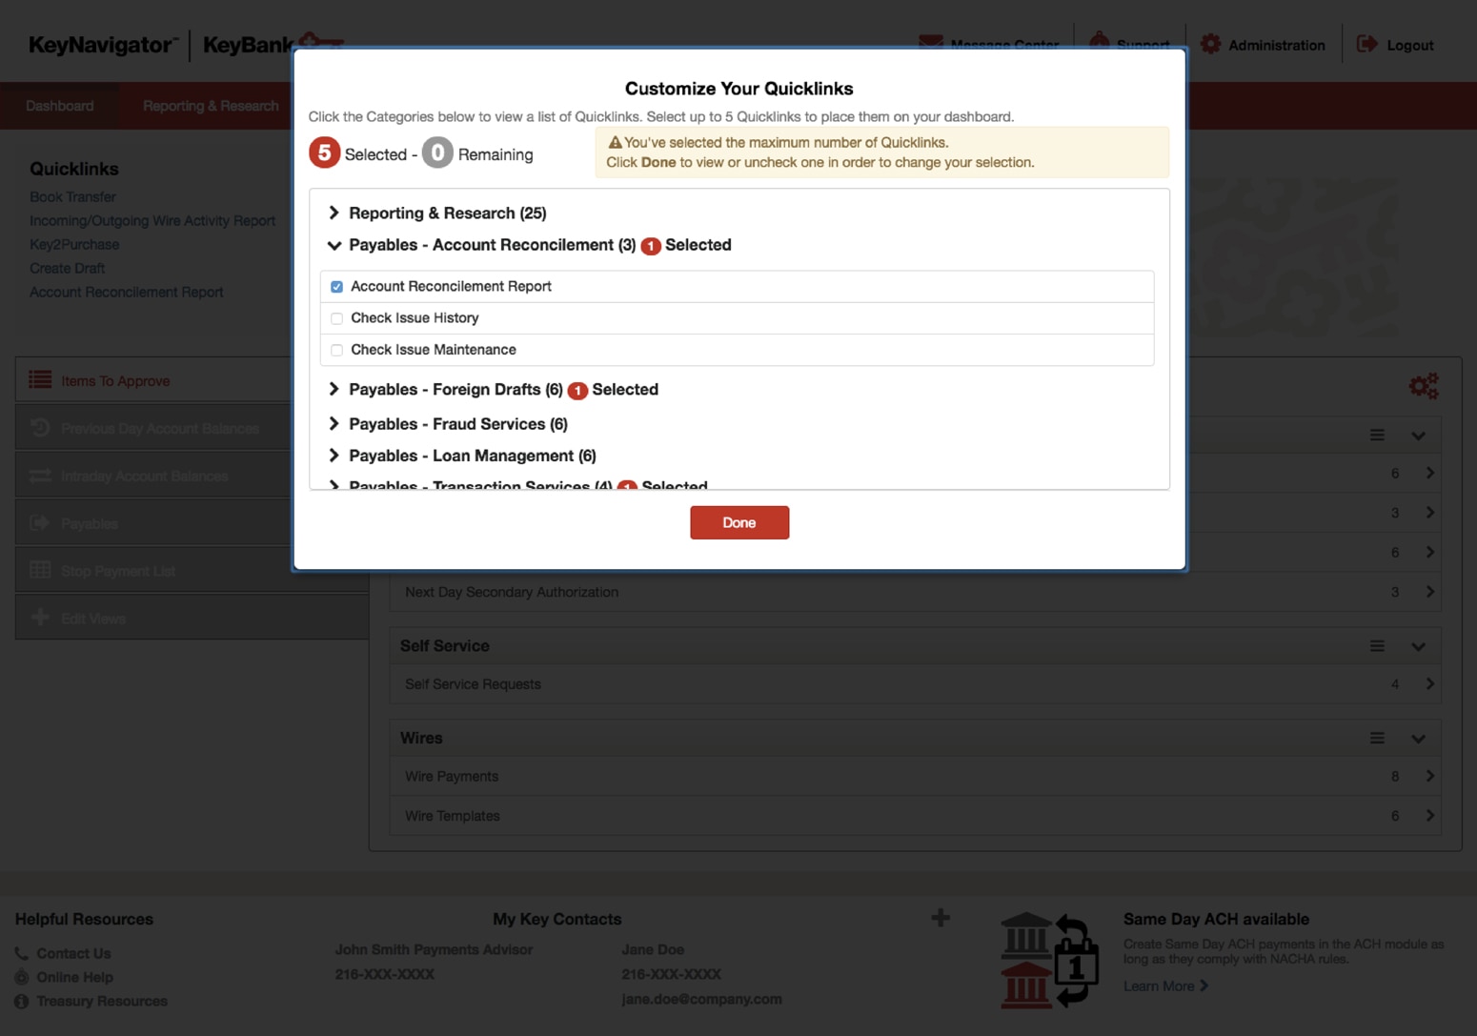Check the Check Issue History checkbox
This screenshot has height=1036, width=1477.
(x=336, y=318)
